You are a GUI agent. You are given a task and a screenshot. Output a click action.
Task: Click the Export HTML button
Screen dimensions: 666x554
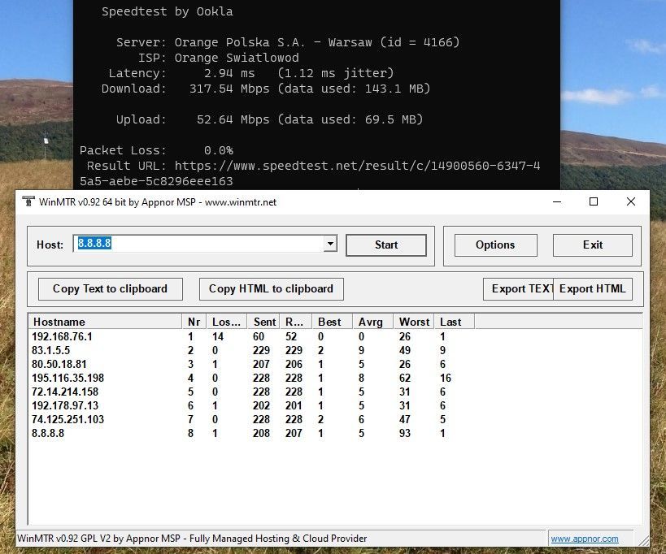tap(593, 289)
